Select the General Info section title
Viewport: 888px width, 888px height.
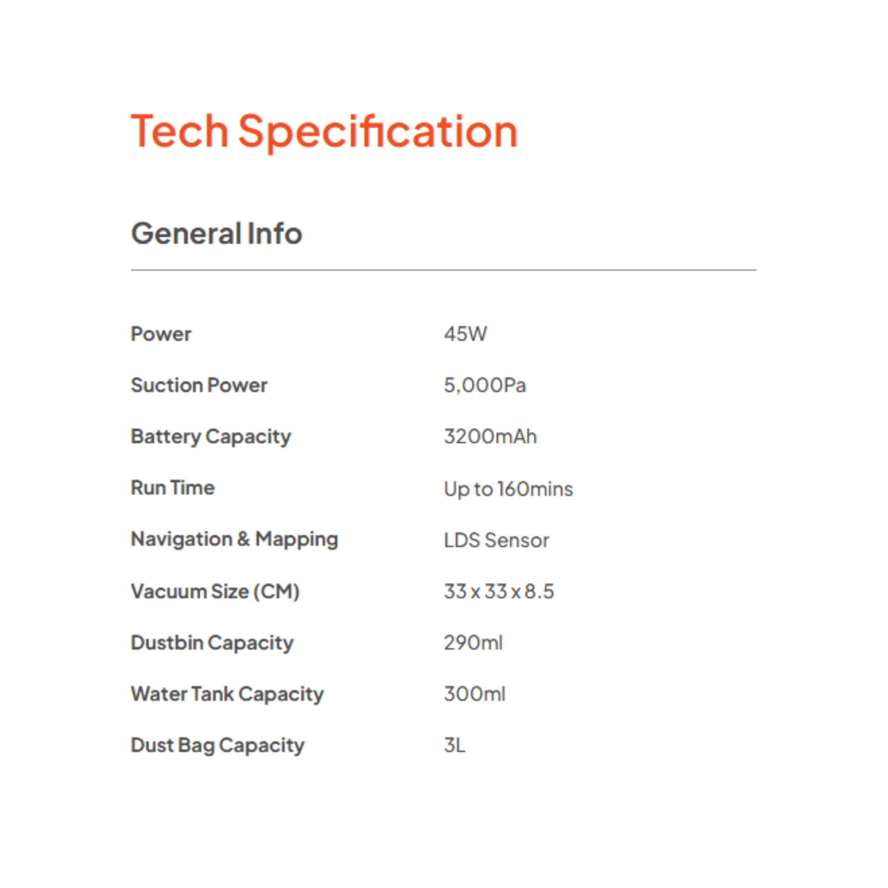tap(216, 234)
